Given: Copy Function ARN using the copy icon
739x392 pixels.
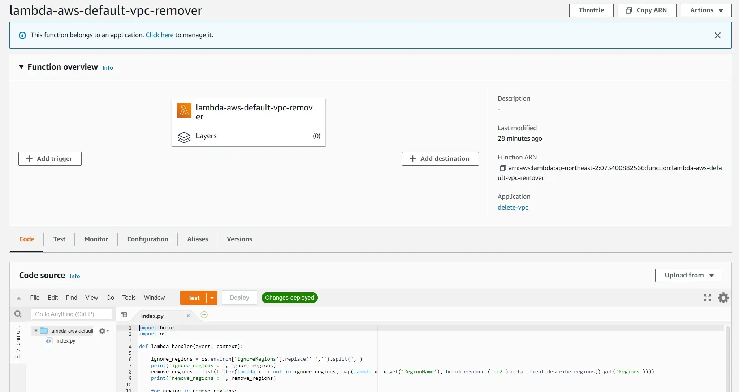Looking at the screenshot, I should [x=502, y=168].
